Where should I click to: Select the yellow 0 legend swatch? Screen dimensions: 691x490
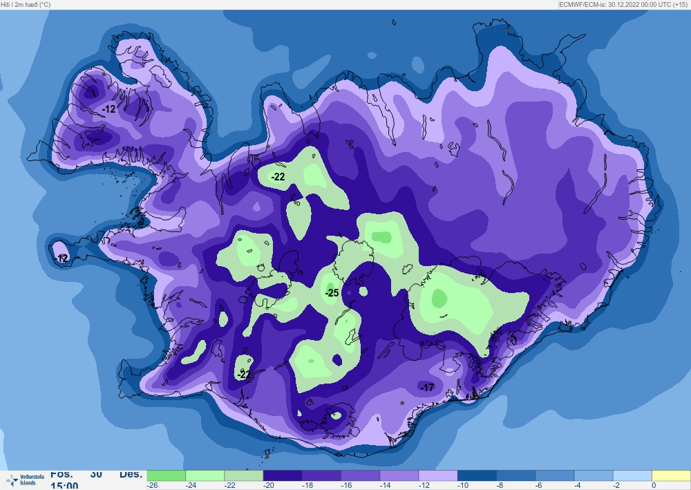tap(671, 475)
